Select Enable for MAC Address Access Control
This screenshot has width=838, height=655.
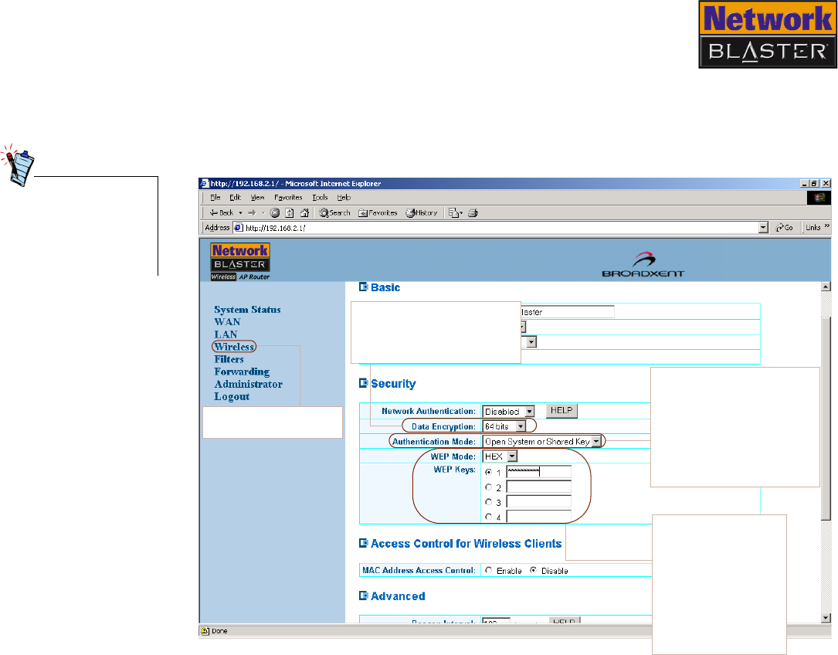[x=488, y=571]
